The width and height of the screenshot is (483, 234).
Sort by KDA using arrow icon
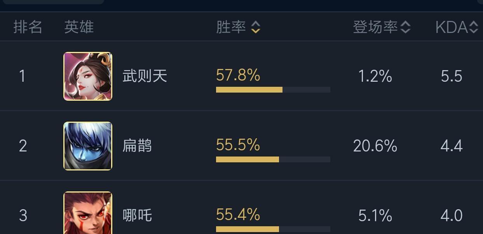pos(473,27)
